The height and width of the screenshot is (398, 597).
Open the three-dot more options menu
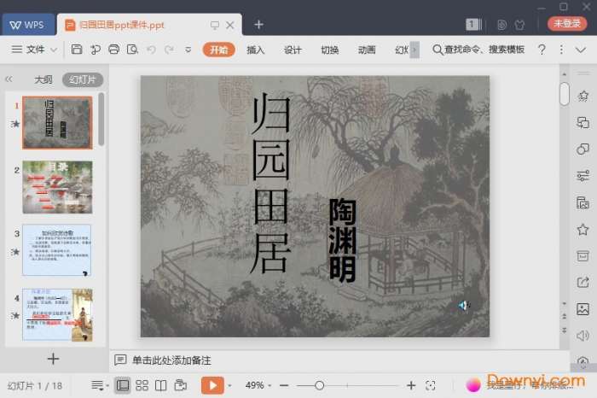561,50
